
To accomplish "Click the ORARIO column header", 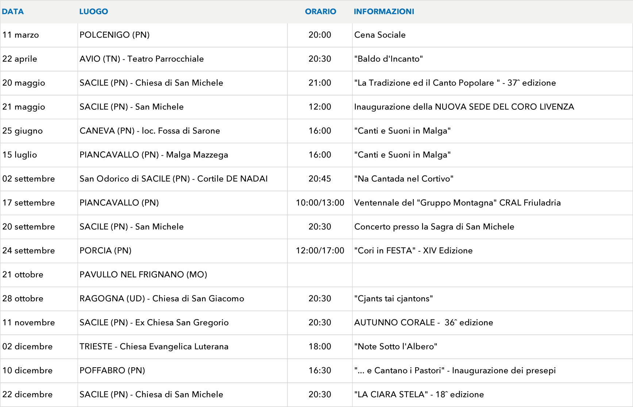I will (320, 11).
